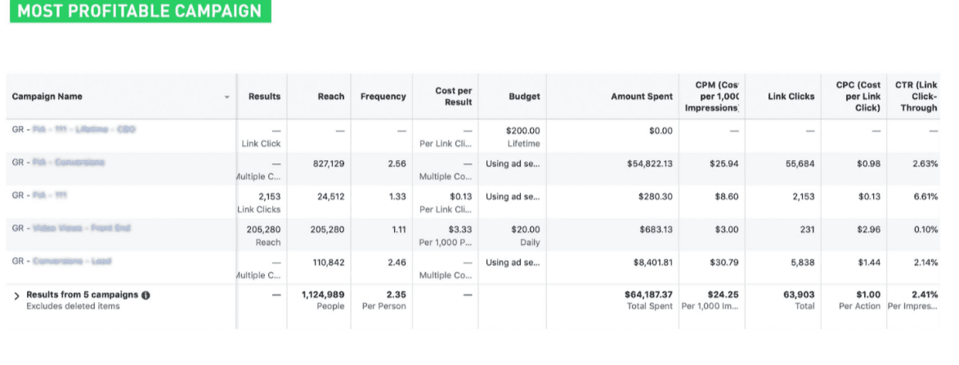Select the $683.13 amount spent cell
This screenshot has height=365, width=959.
click(654, 229)
